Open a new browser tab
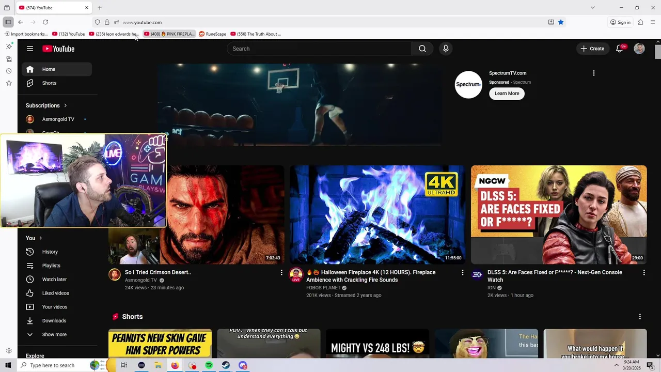 100,8
